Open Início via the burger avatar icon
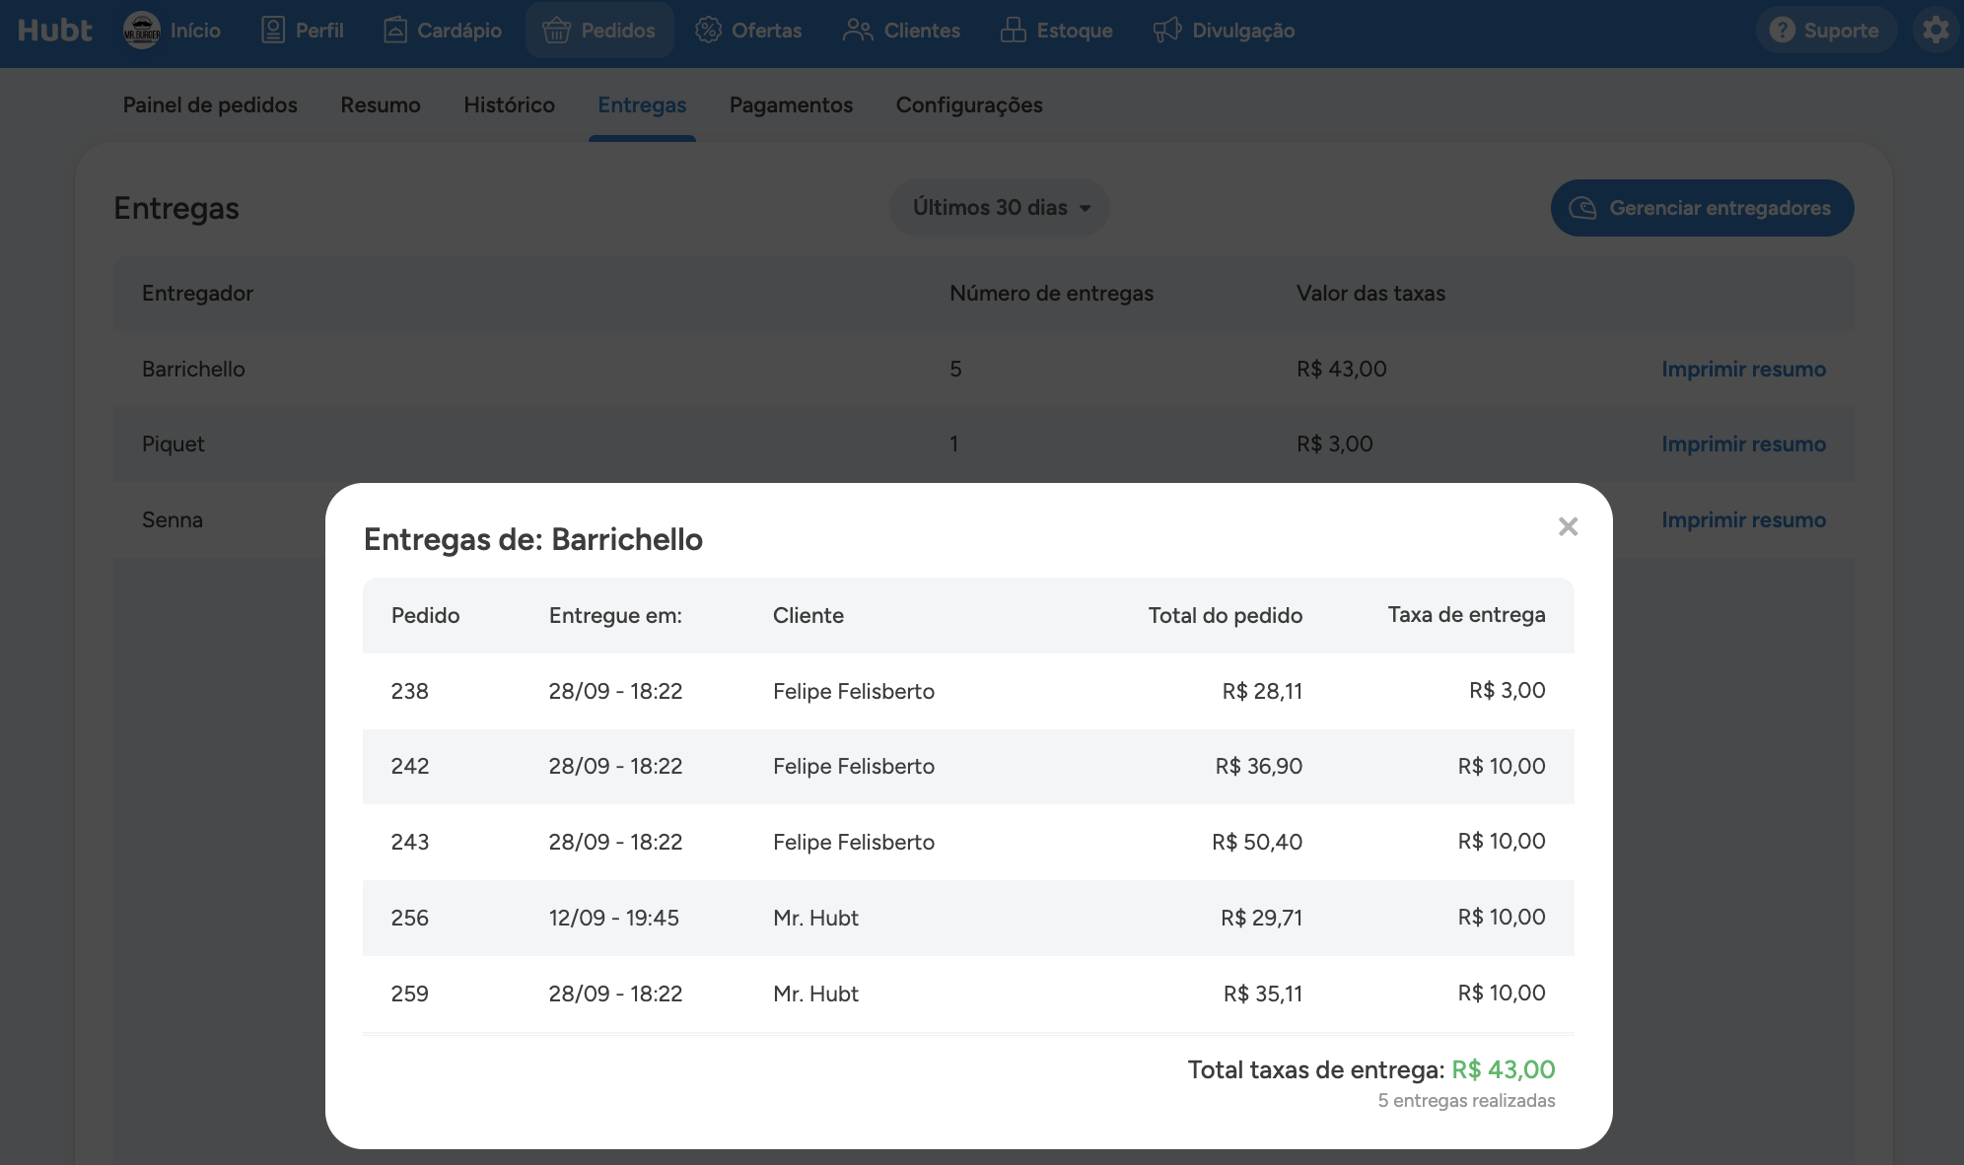Screen dimensions: 1964x1165 142,31
